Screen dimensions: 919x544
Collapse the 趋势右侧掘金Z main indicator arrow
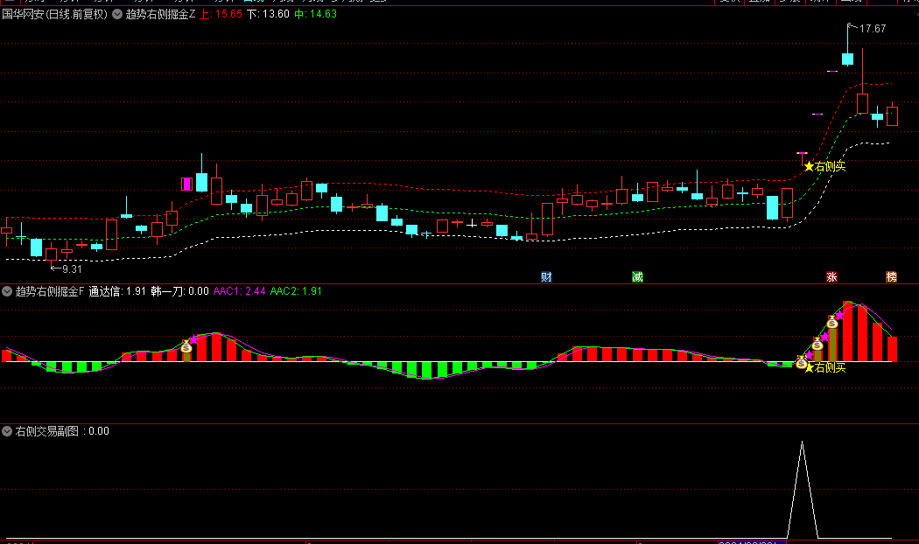click(x=117, y=14)
